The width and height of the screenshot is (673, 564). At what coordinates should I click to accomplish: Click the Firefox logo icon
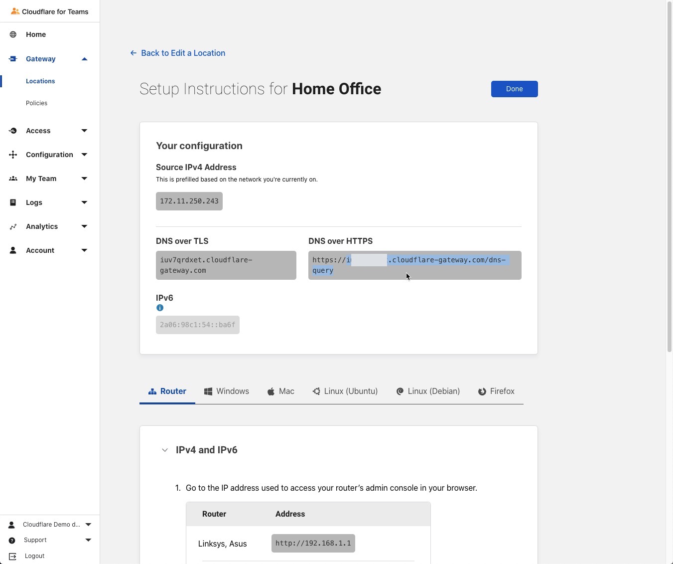(x=482, y=391)
